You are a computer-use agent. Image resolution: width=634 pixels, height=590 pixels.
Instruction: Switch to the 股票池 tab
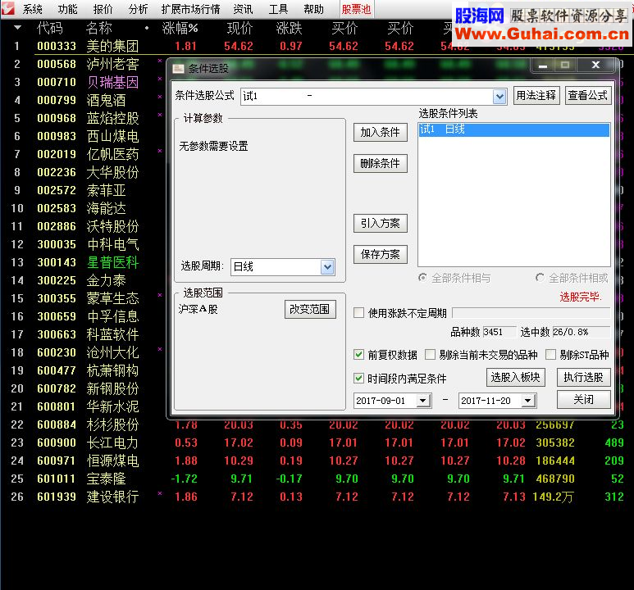point(356,9)
